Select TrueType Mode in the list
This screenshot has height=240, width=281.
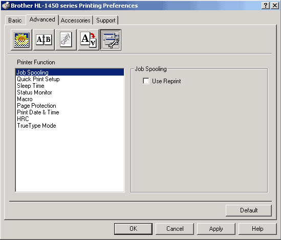(x=70, y=126)
